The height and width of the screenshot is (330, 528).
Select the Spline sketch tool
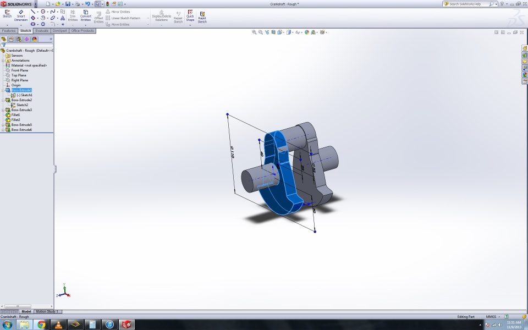(x=53, y=12)
